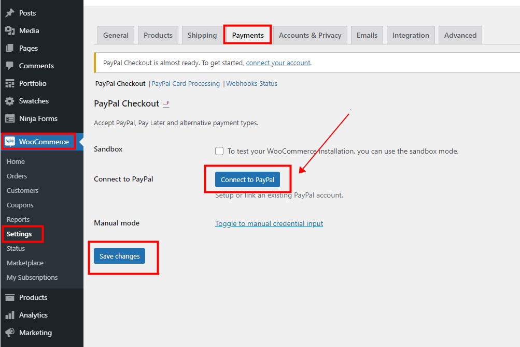This screenshot has height=347, width=520.
Task: Switch to the Products settings tab
Action: [x=158, y=35]
